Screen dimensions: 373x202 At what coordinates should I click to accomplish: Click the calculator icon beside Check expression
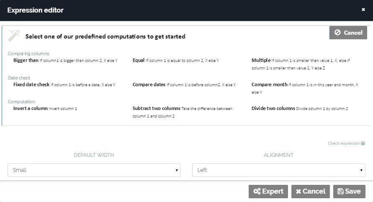click(x=363, y=143)
